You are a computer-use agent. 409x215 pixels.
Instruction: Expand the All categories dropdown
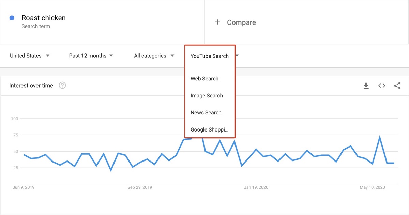[x=154, y=56]
